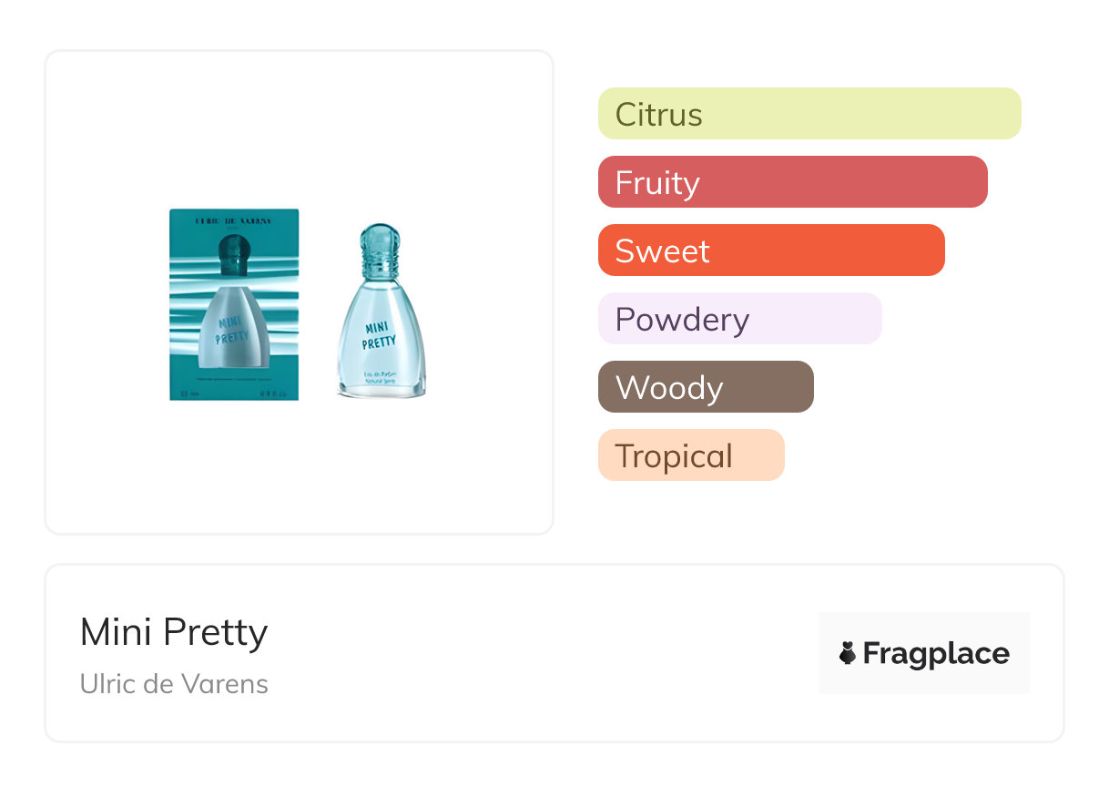1109x787 pixels.
Task: Select the Tropical accord bar
Action: coord(691,455)
